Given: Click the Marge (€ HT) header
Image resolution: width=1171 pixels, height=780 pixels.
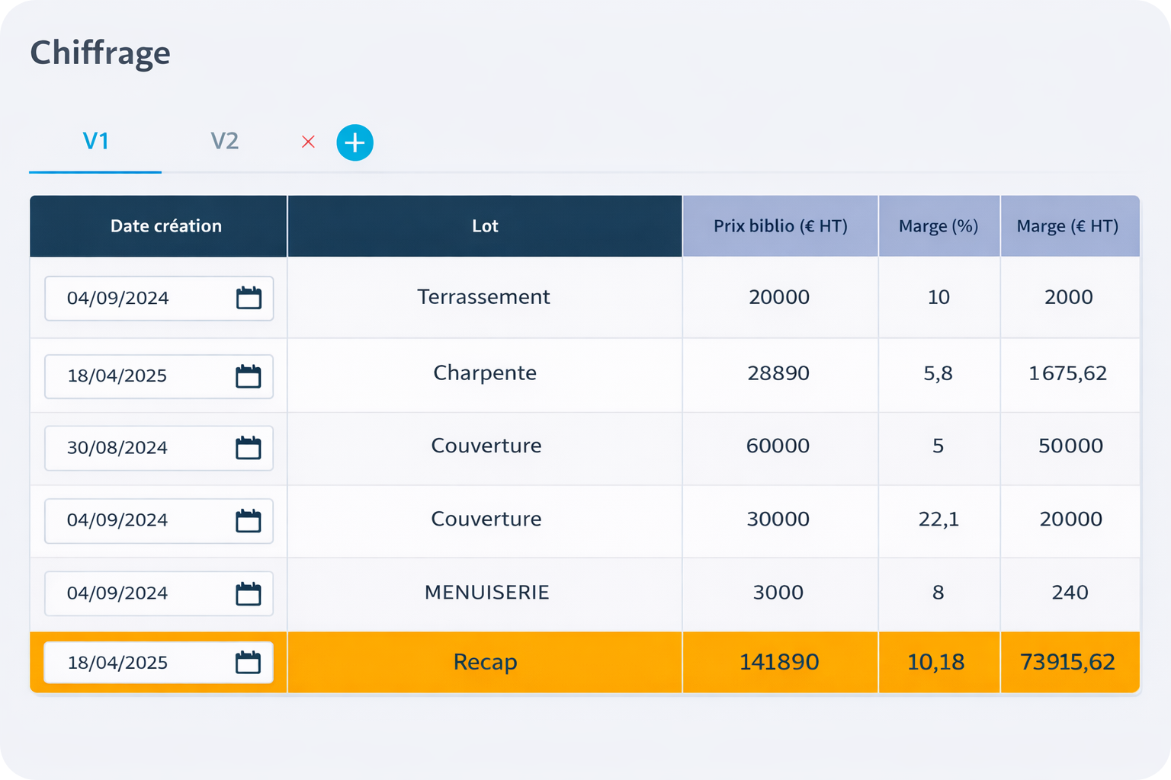Looking at the screenshot, I should click(1070, 225).
